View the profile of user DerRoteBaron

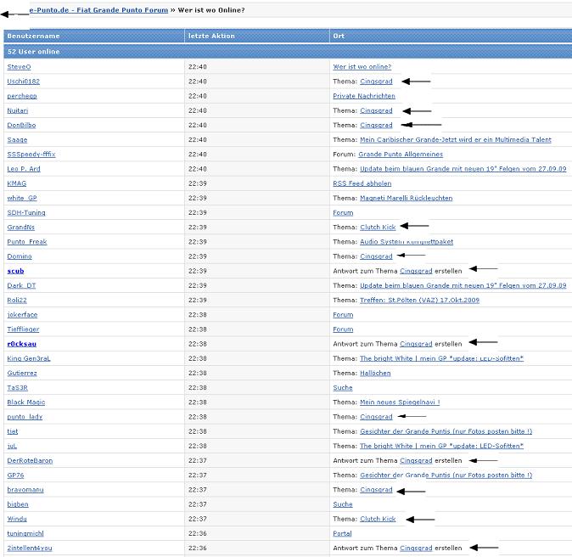pos(29,461)
